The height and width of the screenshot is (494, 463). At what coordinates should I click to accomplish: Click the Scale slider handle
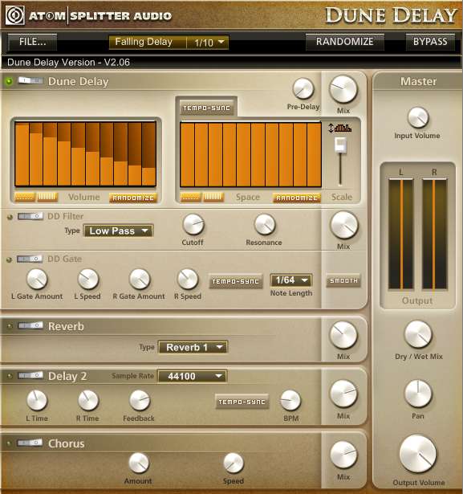(340, 145)
